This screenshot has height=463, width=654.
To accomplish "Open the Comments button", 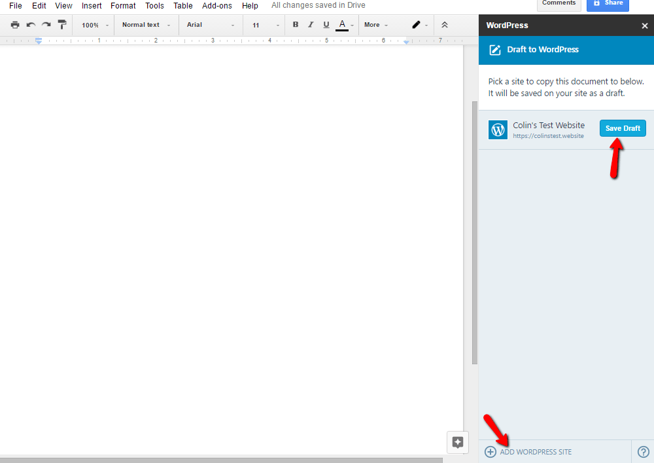I will [x=559, y=4].
